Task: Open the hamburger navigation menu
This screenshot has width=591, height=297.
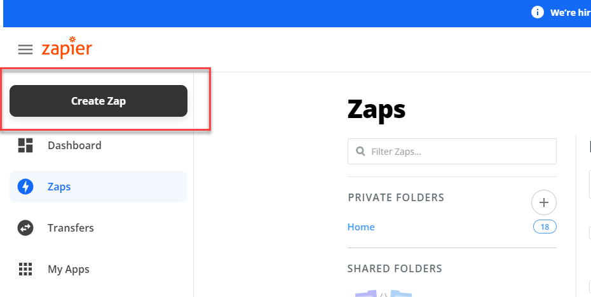Action: [25, 49]
